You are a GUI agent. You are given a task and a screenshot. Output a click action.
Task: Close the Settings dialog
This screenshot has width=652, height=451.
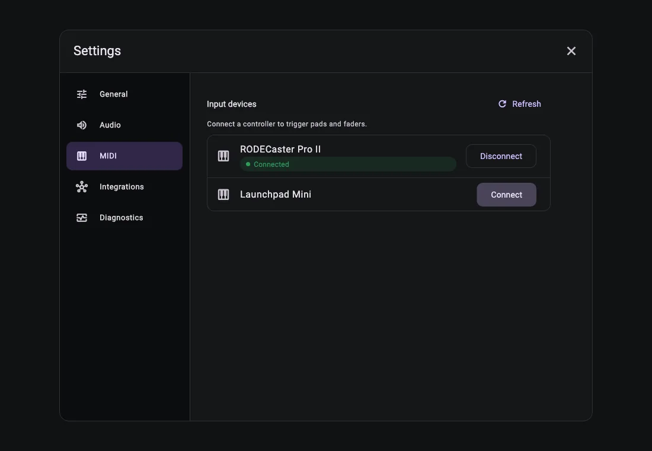tap(571, 51)
